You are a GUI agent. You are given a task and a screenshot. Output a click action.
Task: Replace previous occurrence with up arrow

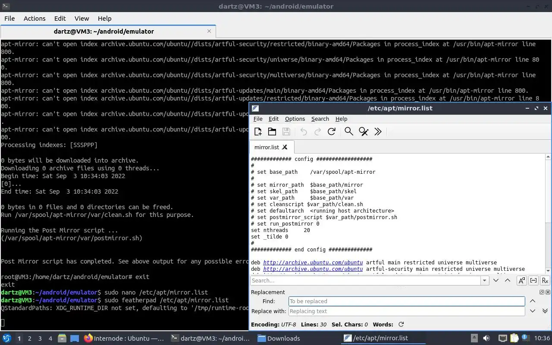[x=533, y=301]
